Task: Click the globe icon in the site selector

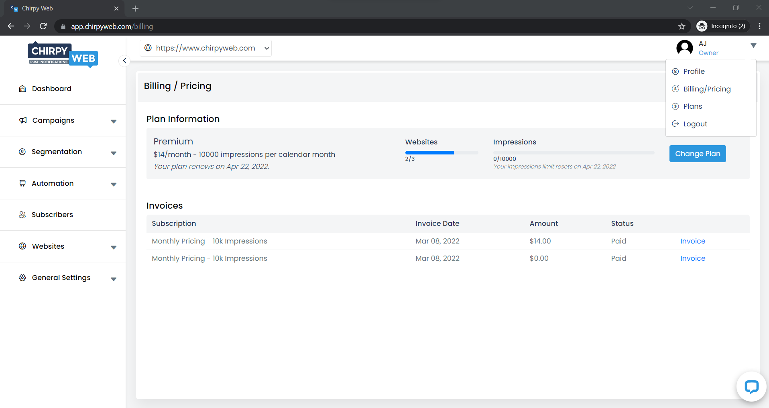Action: tap(148, 48)
